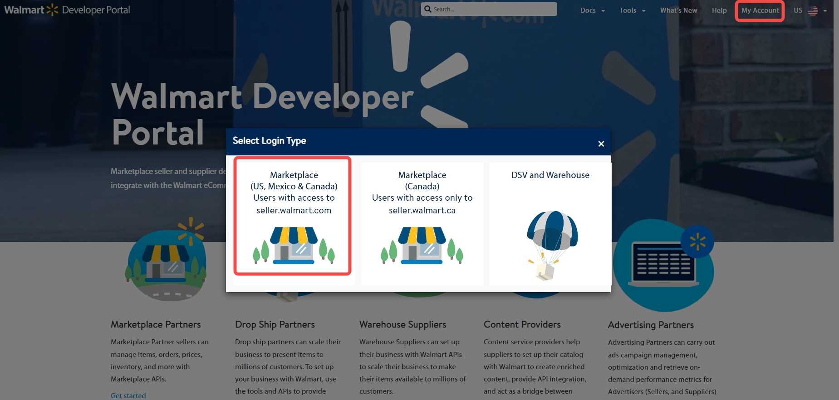Click the Drop Ship Partners heading
Screen dimensions: 839x400
[275, 324]
